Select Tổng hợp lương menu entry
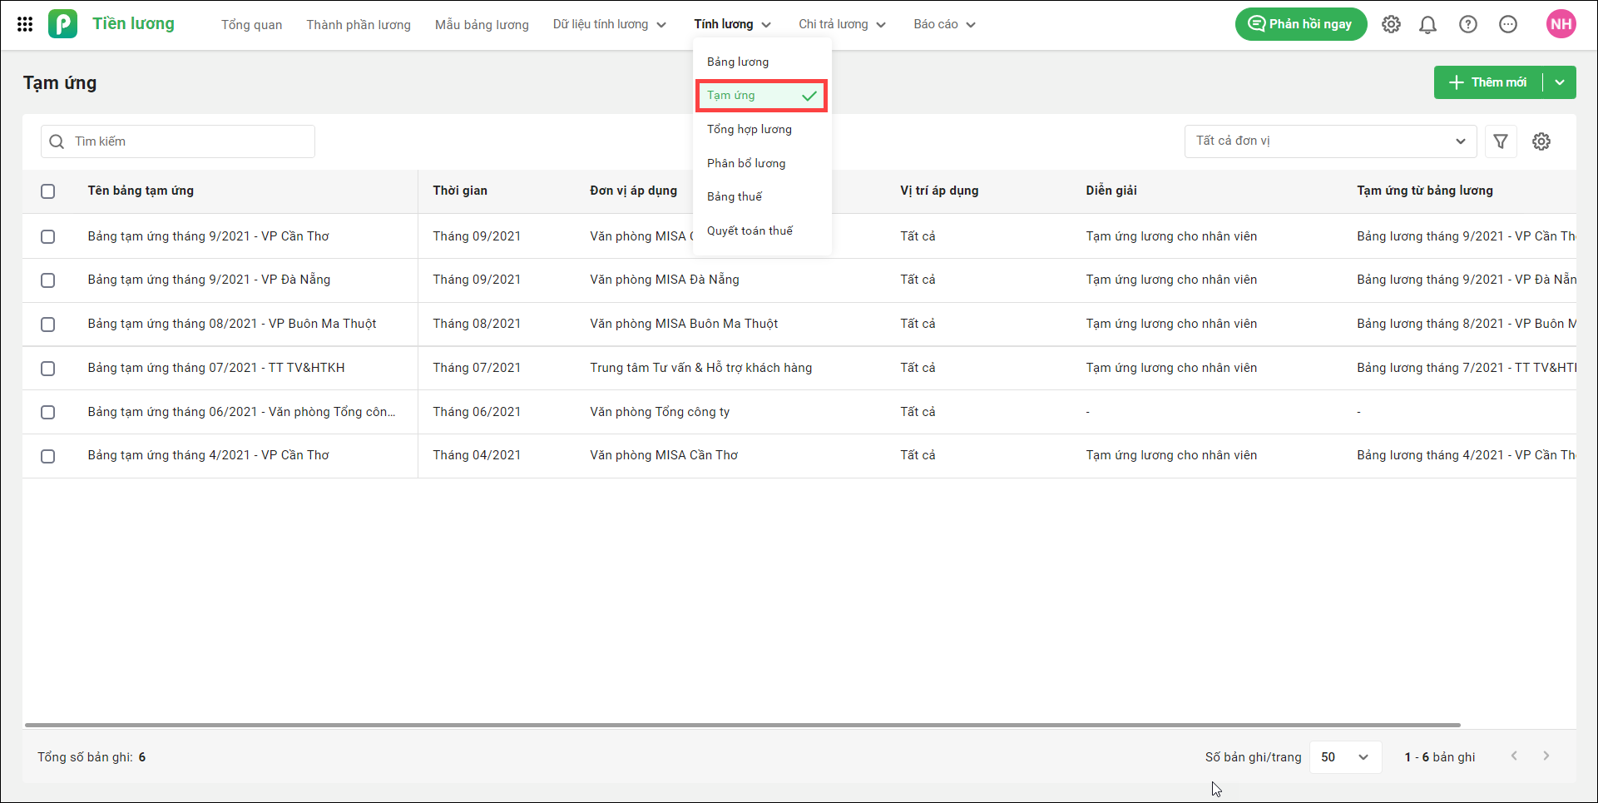The image size is (1598, 803). click(x=750, y=129)
